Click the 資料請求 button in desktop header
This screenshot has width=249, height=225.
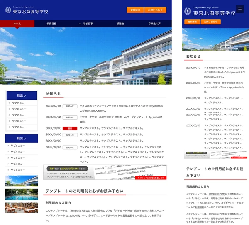coord(135,10)
